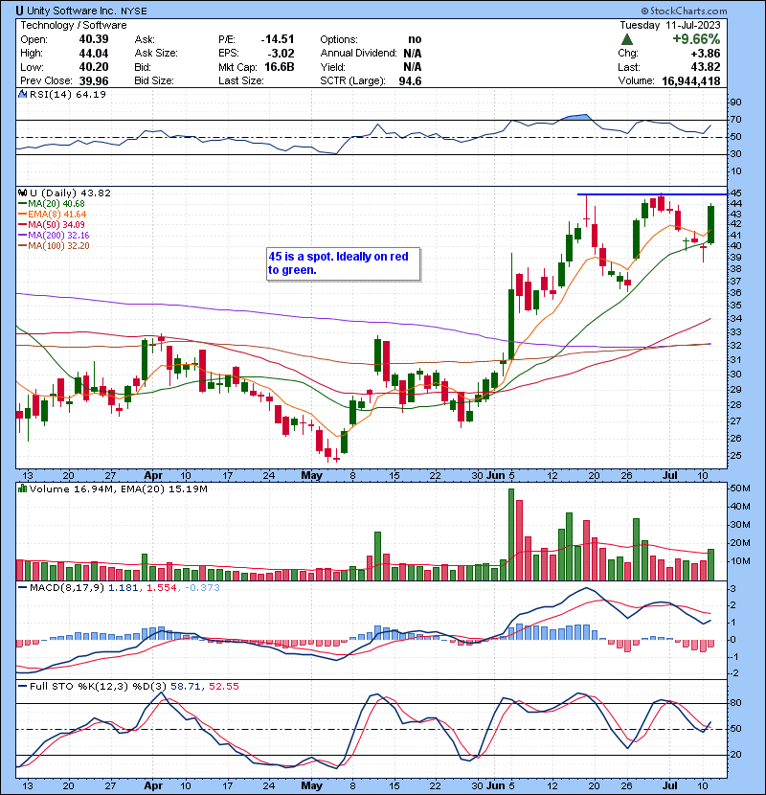
Task: Click the Mkt Cap value 16.6B
Action: [280, 67]
